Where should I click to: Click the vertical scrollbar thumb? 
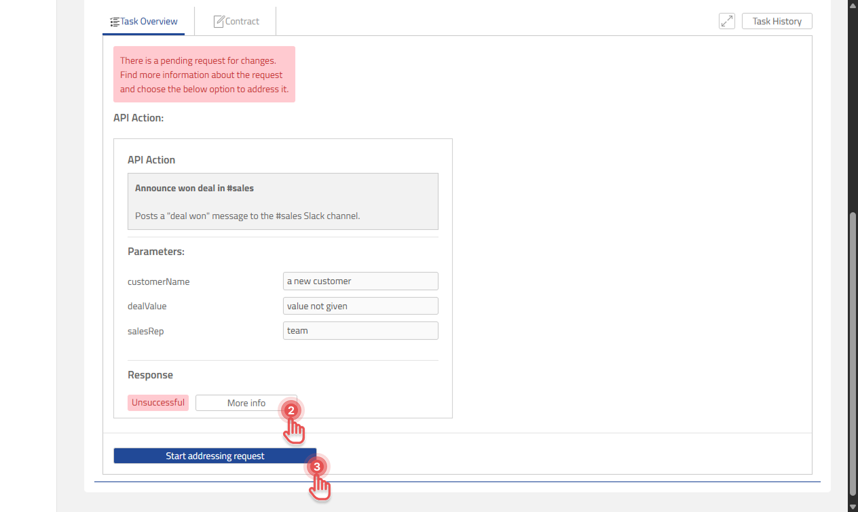pos(853,354)
